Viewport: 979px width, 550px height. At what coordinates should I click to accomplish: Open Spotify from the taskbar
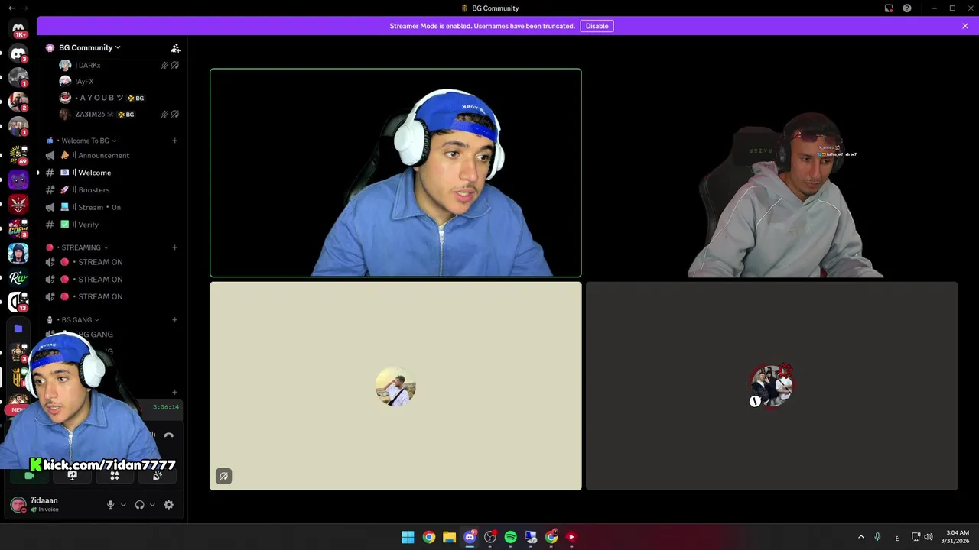[510, 537]
